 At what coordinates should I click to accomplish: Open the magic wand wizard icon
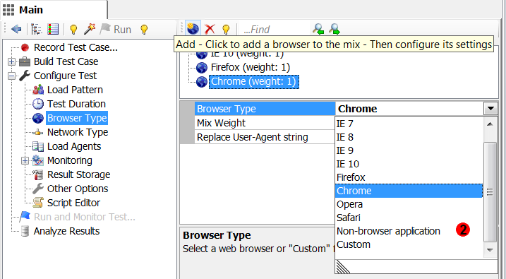(x=90, y=29)
